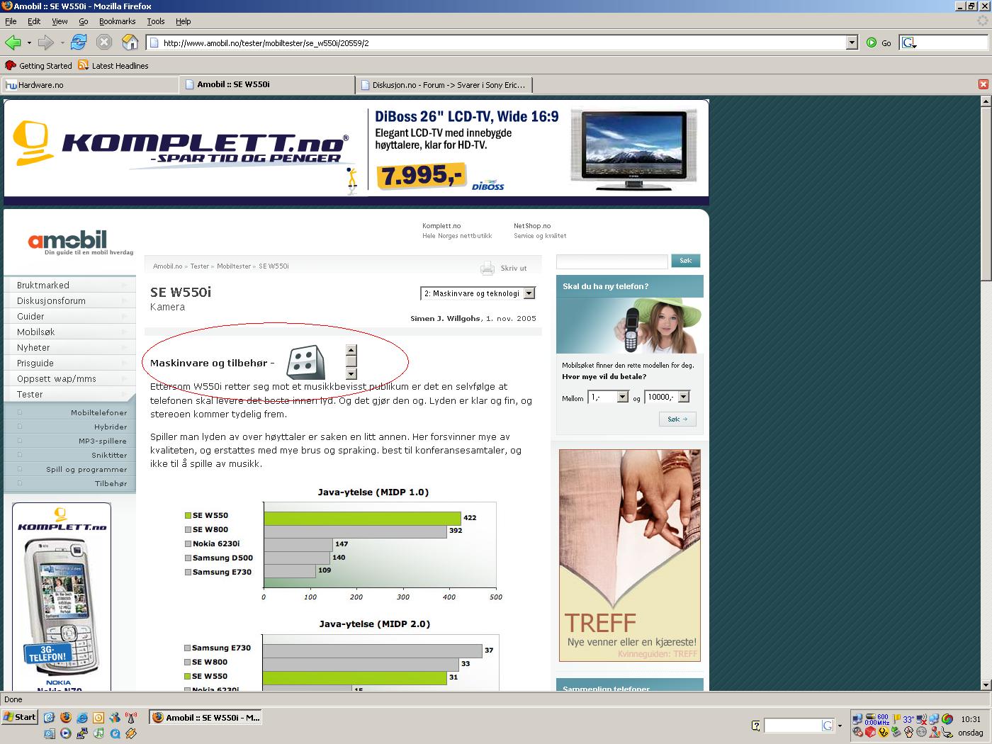Click the Getting Started bookmark
This screenshot has height=744, width=992.
(39, 65)
